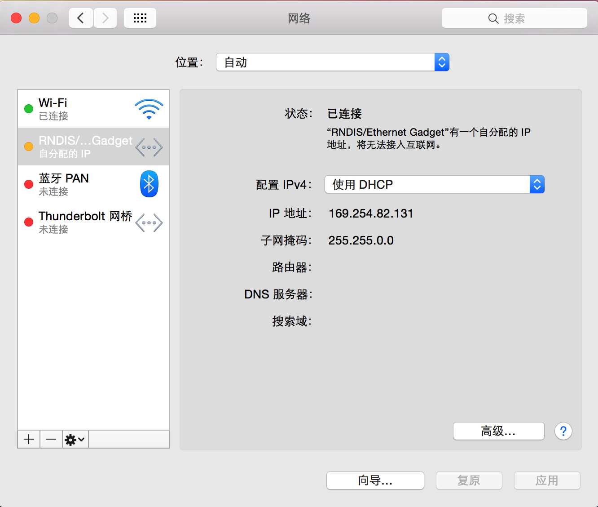
Task: Click the 搜索域 label
Action: [x=292, y=321]
